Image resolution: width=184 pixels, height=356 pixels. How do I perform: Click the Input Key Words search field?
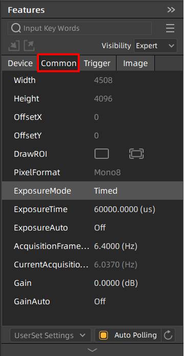click(80, 28)
